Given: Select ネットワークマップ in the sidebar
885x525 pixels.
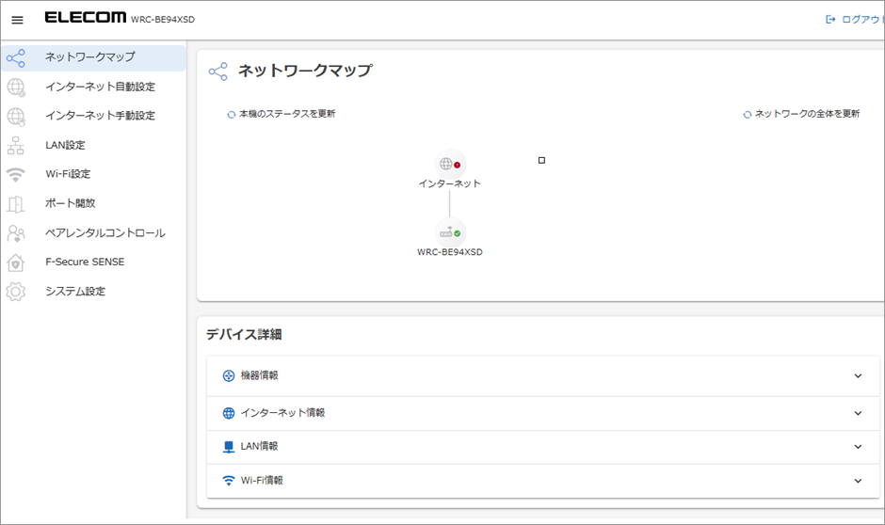Looking at the screenshot, I should 90,57.
